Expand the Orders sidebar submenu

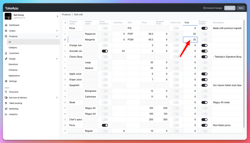[57, 31]
